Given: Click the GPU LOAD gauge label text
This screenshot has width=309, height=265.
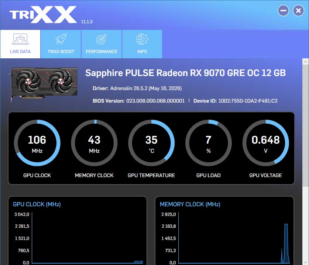Looking at the screenshot, I should 209,175.
